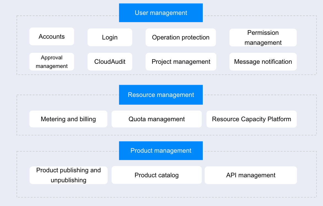Click the Resource management header
Screen dimensions: 323x206
coord(161,95)
